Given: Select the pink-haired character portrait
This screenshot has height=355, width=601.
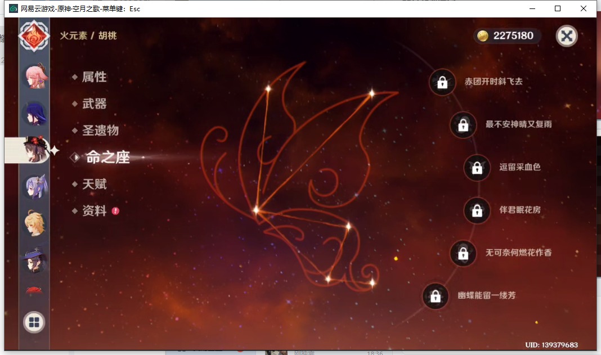Looking at the screenshot, I should 35,77.
